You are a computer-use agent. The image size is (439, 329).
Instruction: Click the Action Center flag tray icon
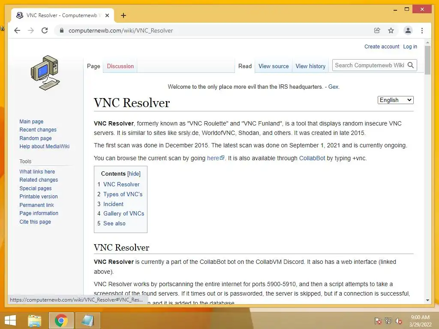(378, 320)
